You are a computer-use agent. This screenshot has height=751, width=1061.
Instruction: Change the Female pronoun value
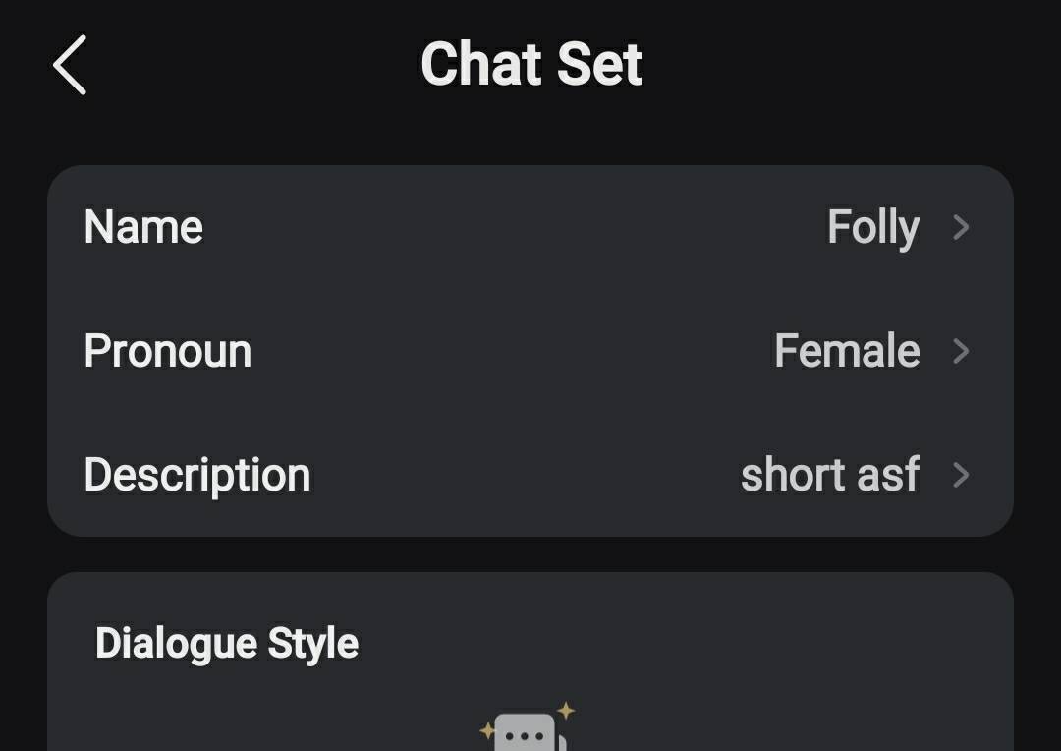click(846, 351)
